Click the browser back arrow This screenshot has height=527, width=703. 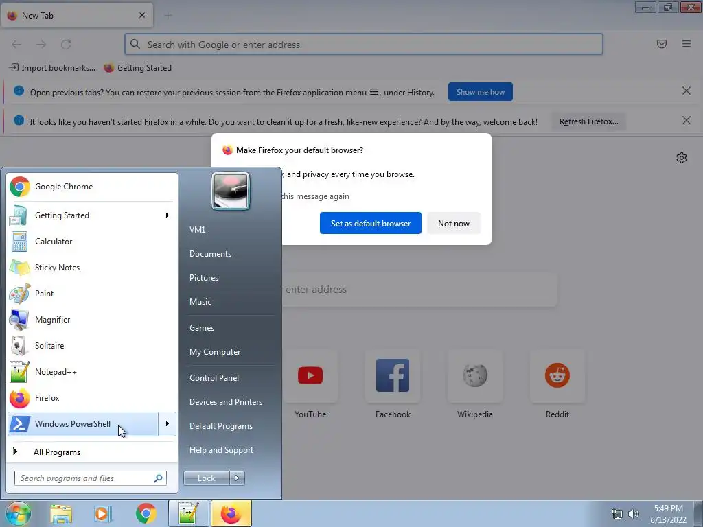tap(16, 45)
